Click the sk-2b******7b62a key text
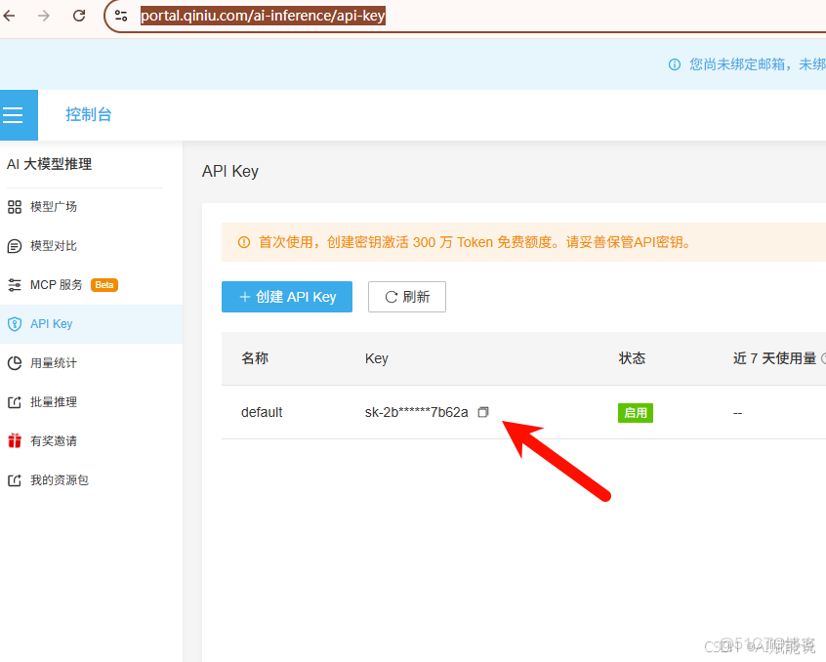Image resolution: width=826 pixels, height=662 pixels. 417,412
